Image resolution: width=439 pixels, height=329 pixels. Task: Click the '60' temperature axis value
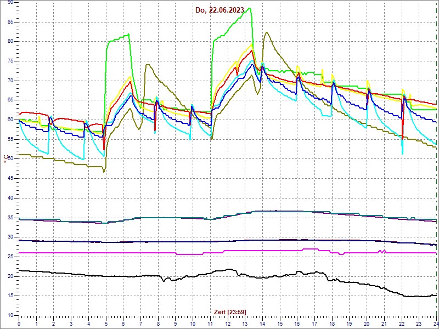point(11,120)
